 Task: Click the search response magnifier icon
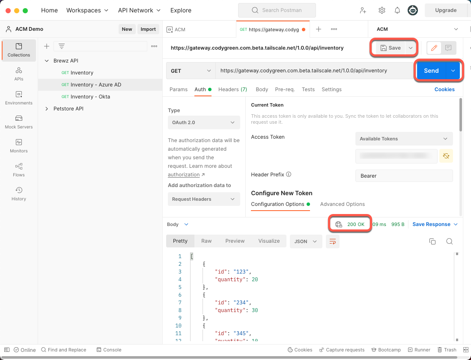click(449, 241)
